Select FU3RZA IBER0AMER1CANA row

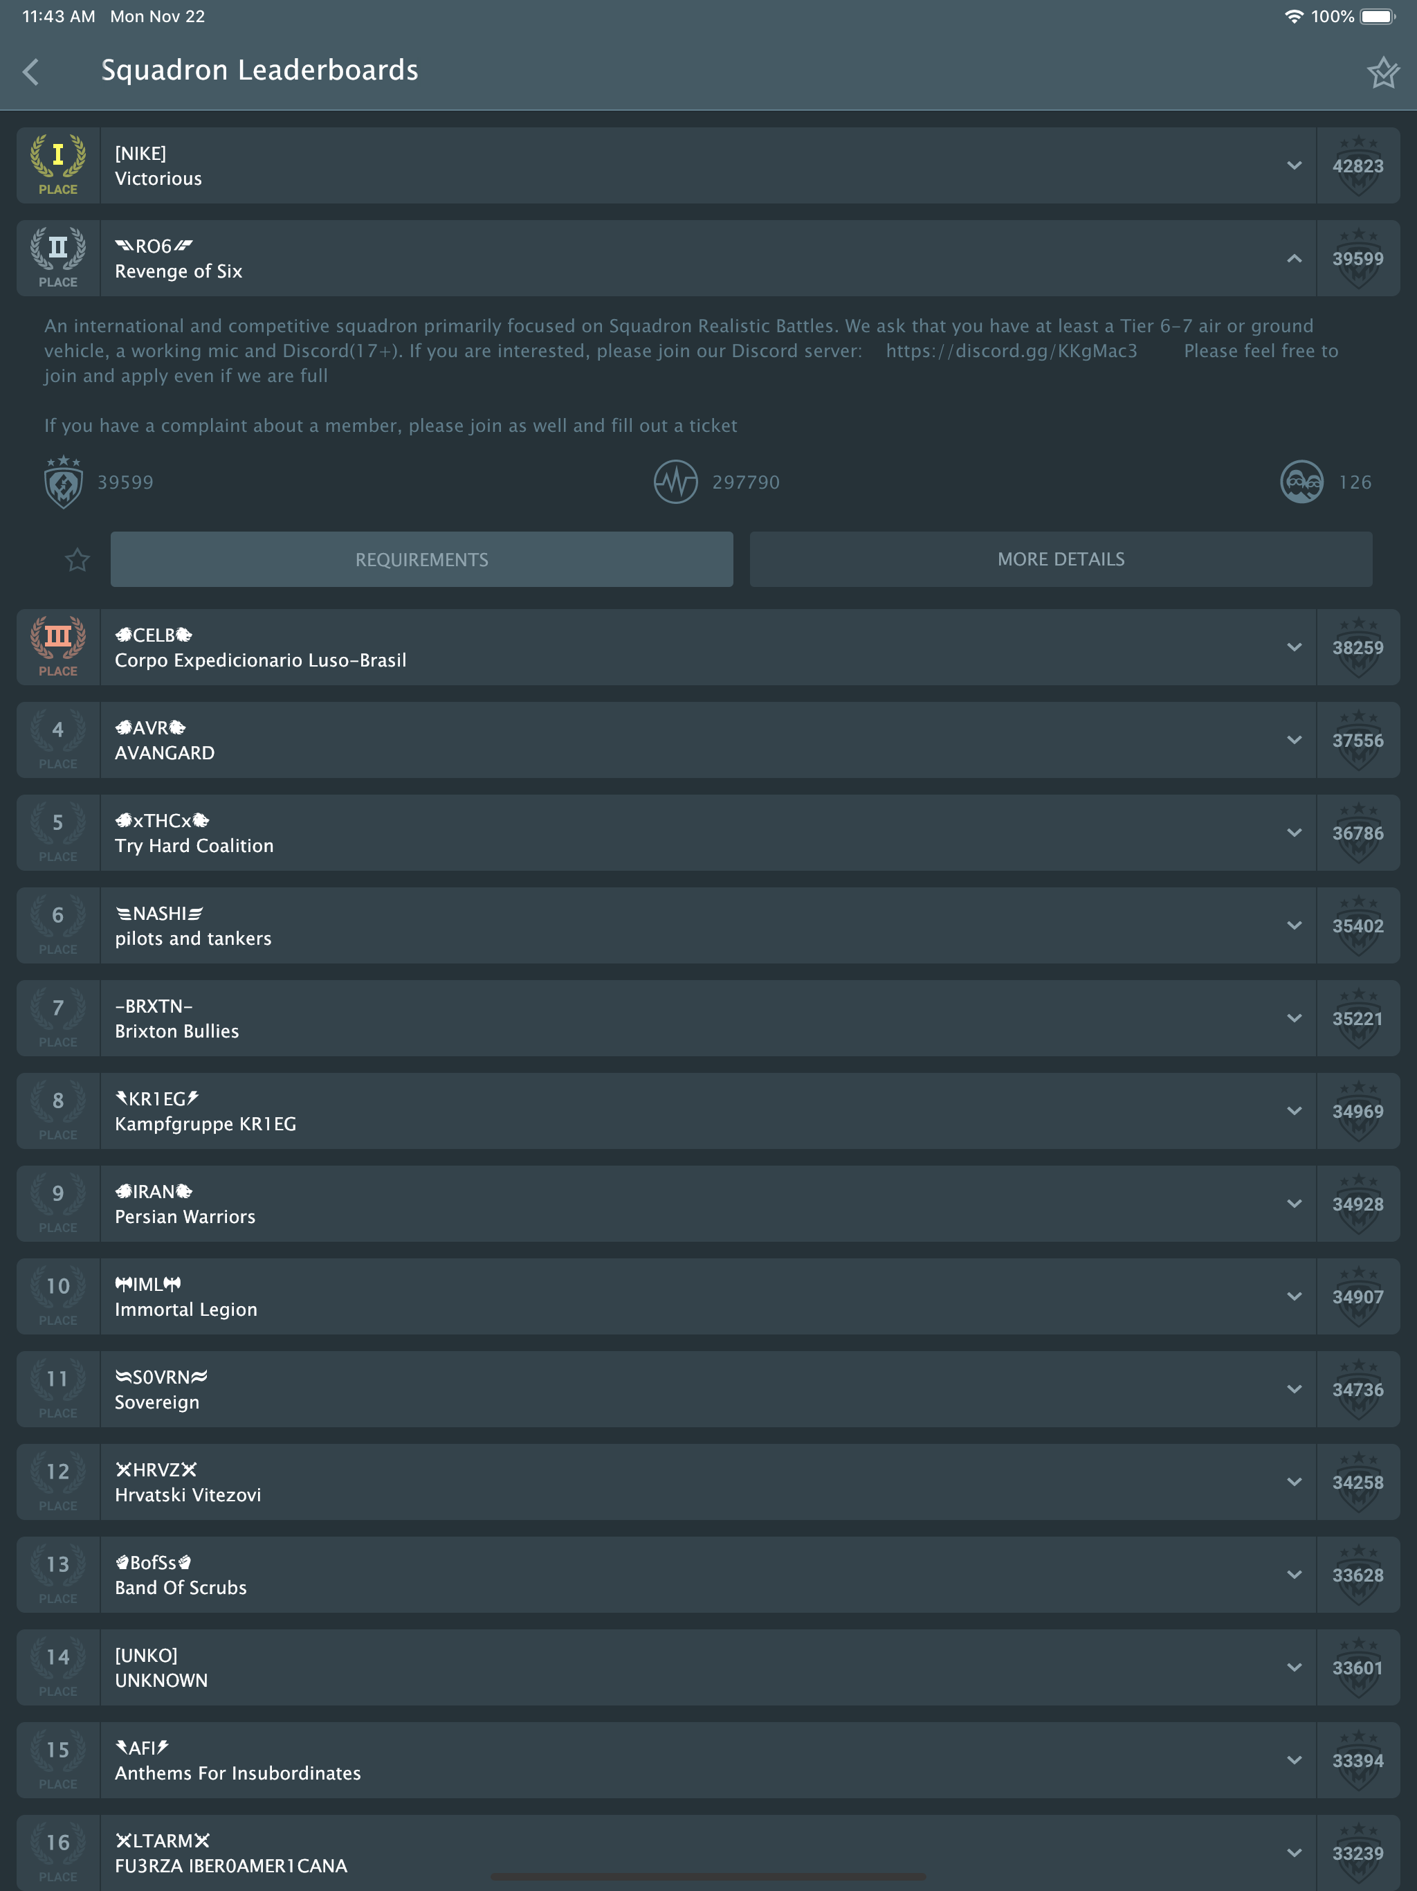(x=708, y=1852)
